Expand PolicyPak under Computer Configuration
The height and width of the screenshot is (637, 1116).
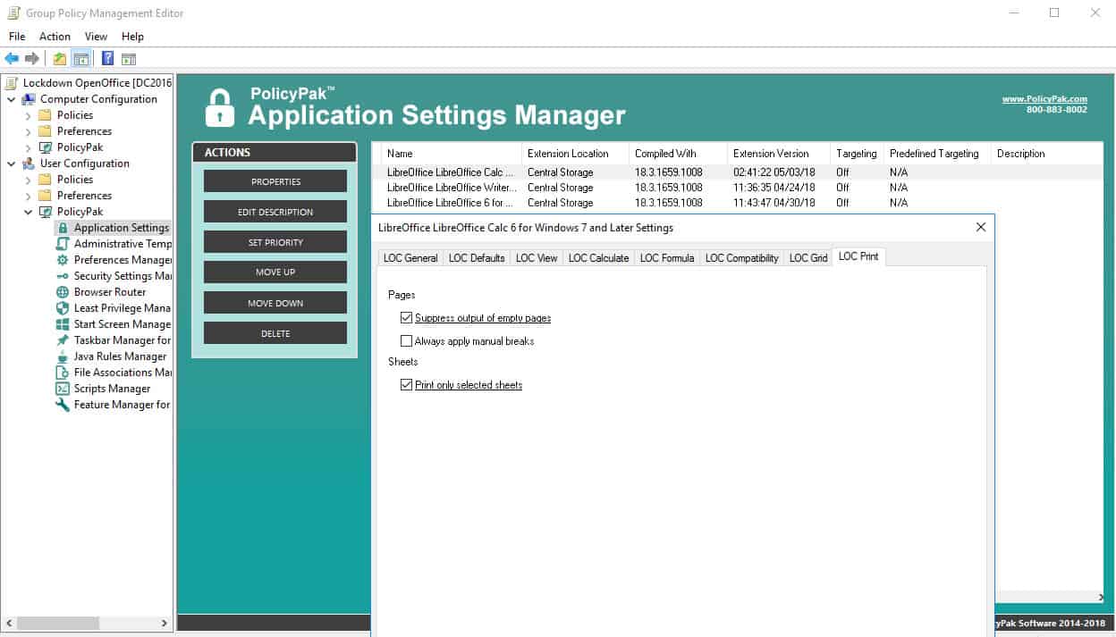[x=29, y=147]
